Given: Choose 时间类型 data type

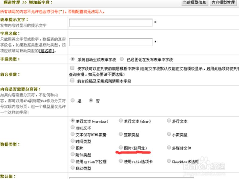Looking at the screenshot, I should [73, 141].
